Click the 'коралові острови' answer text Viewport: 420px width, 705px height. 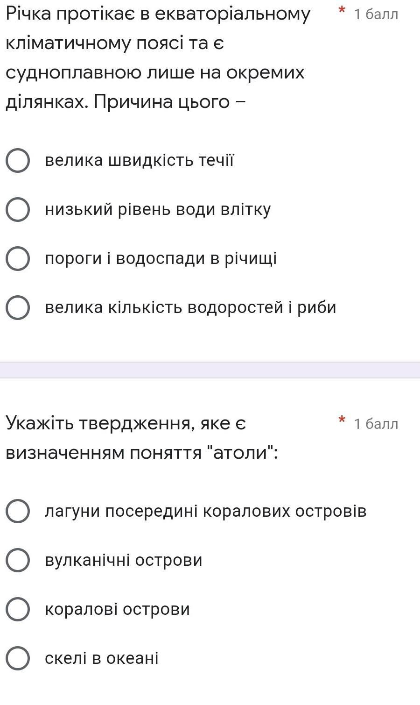[x=117, y=609]
